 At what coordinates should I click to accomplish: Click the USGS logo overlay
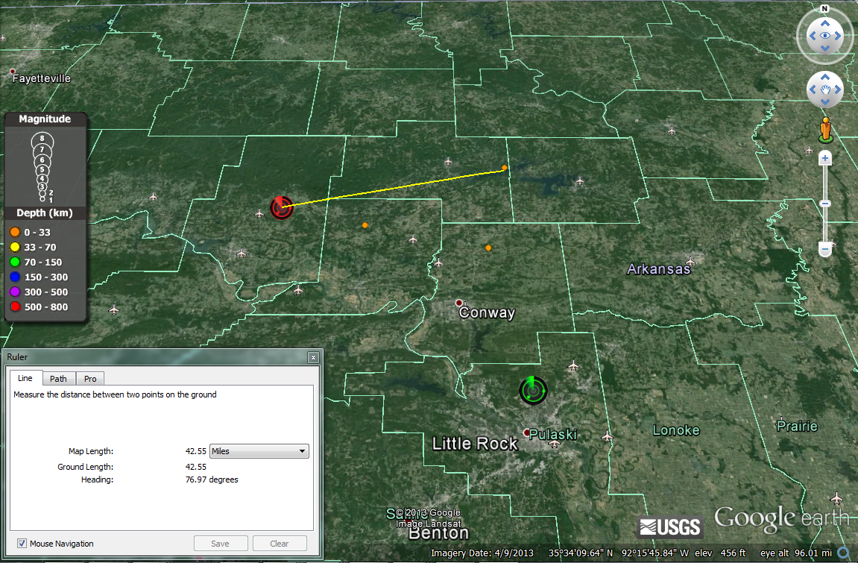(x=669, y=526)
